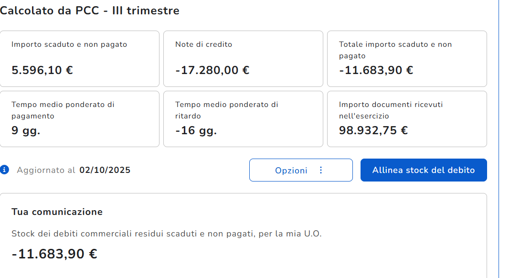Click the 9 gg. payment time value
Viewport: 510px width, 278px height.
[26, 130]
